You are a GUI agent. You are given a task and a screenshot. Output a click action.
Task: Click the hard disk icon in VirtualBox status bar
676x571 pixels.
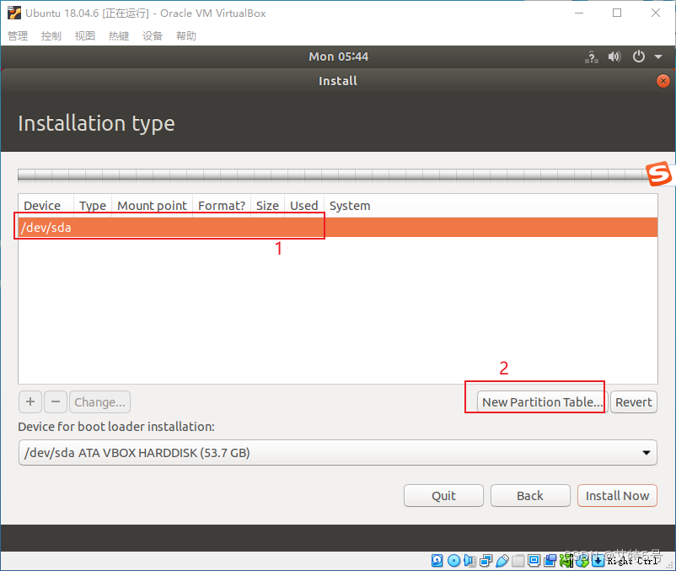point(436,560)
